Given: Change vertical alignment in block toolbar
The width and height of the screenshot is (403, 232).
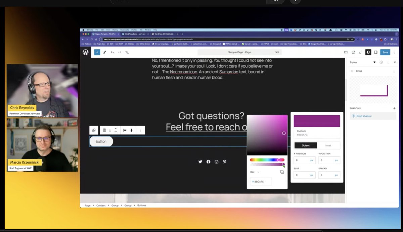Looking at the screenshot, I should click(132, 130).
